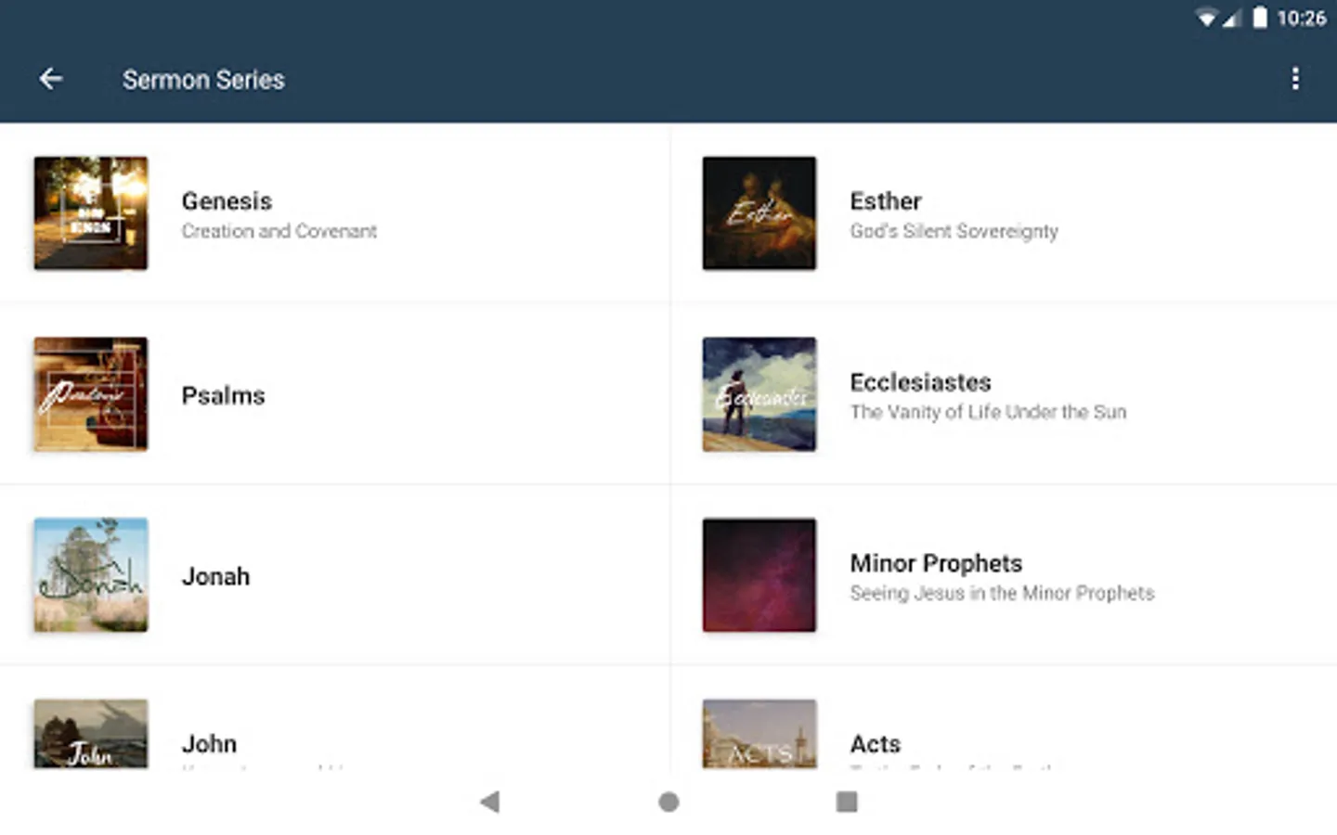Open the Genesis series thumbnail
The height and width of the screenshot is (835, 1337).
[x=91, y=213]
